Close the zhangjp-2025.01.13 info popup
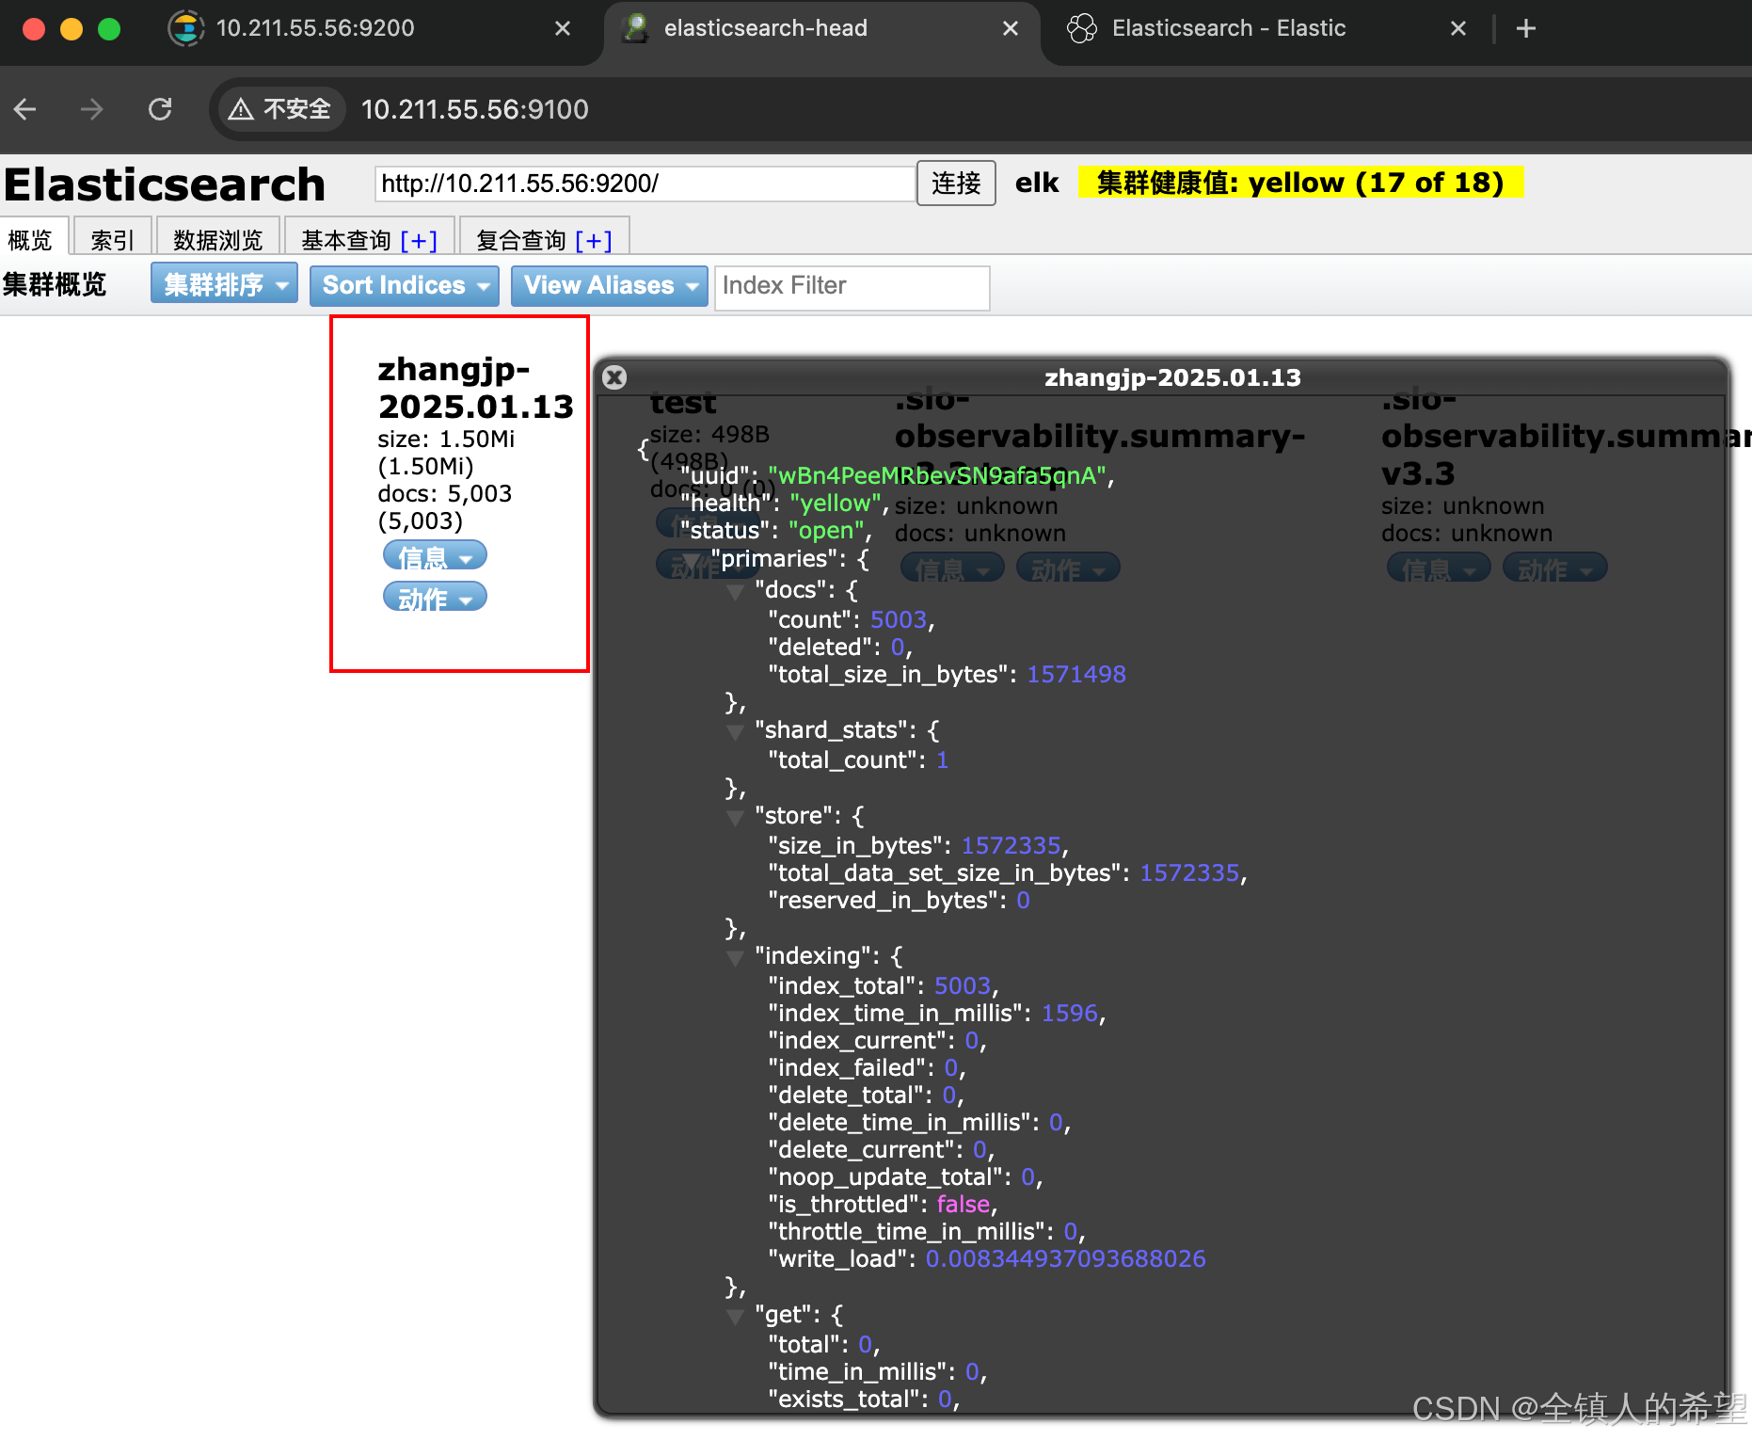 click(x=614, y=377)
